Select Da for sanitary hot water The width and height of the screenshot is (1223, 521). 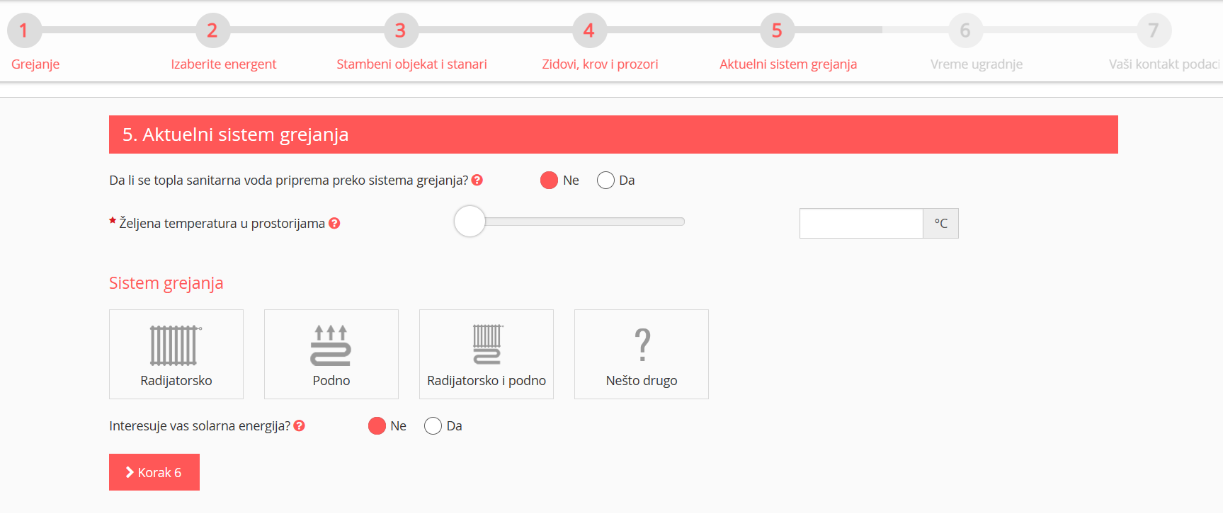605,181
